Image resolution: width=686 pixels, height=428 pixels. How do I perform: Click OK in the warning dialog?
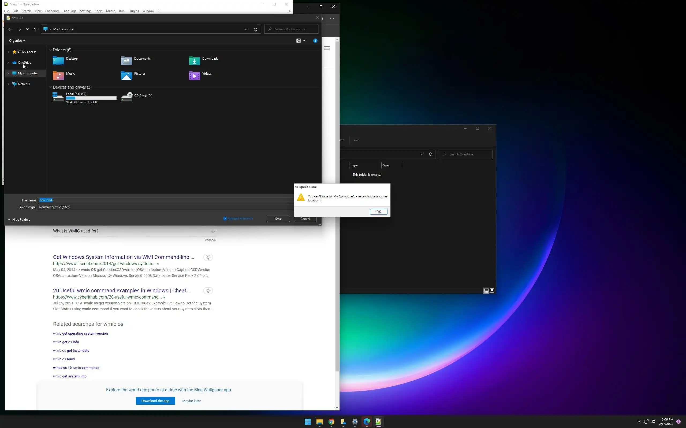point(378,212)
